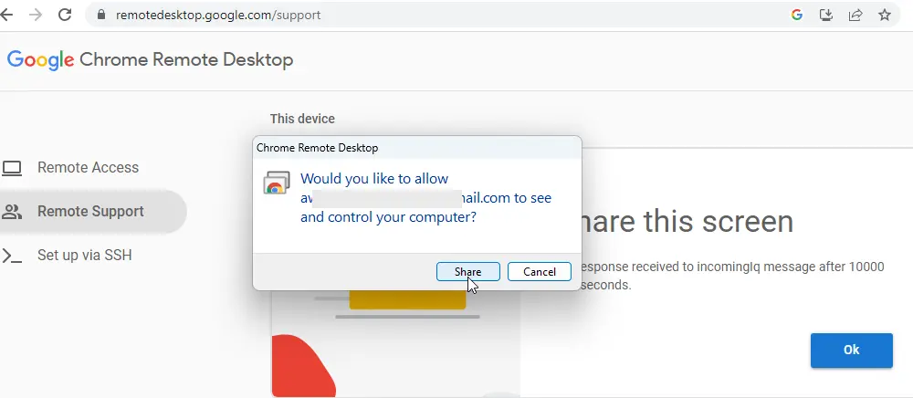This screenshot has width=913, height=398.
Task: Open the share this page icon
Action: pyautogui.click(x=855, y=16)
